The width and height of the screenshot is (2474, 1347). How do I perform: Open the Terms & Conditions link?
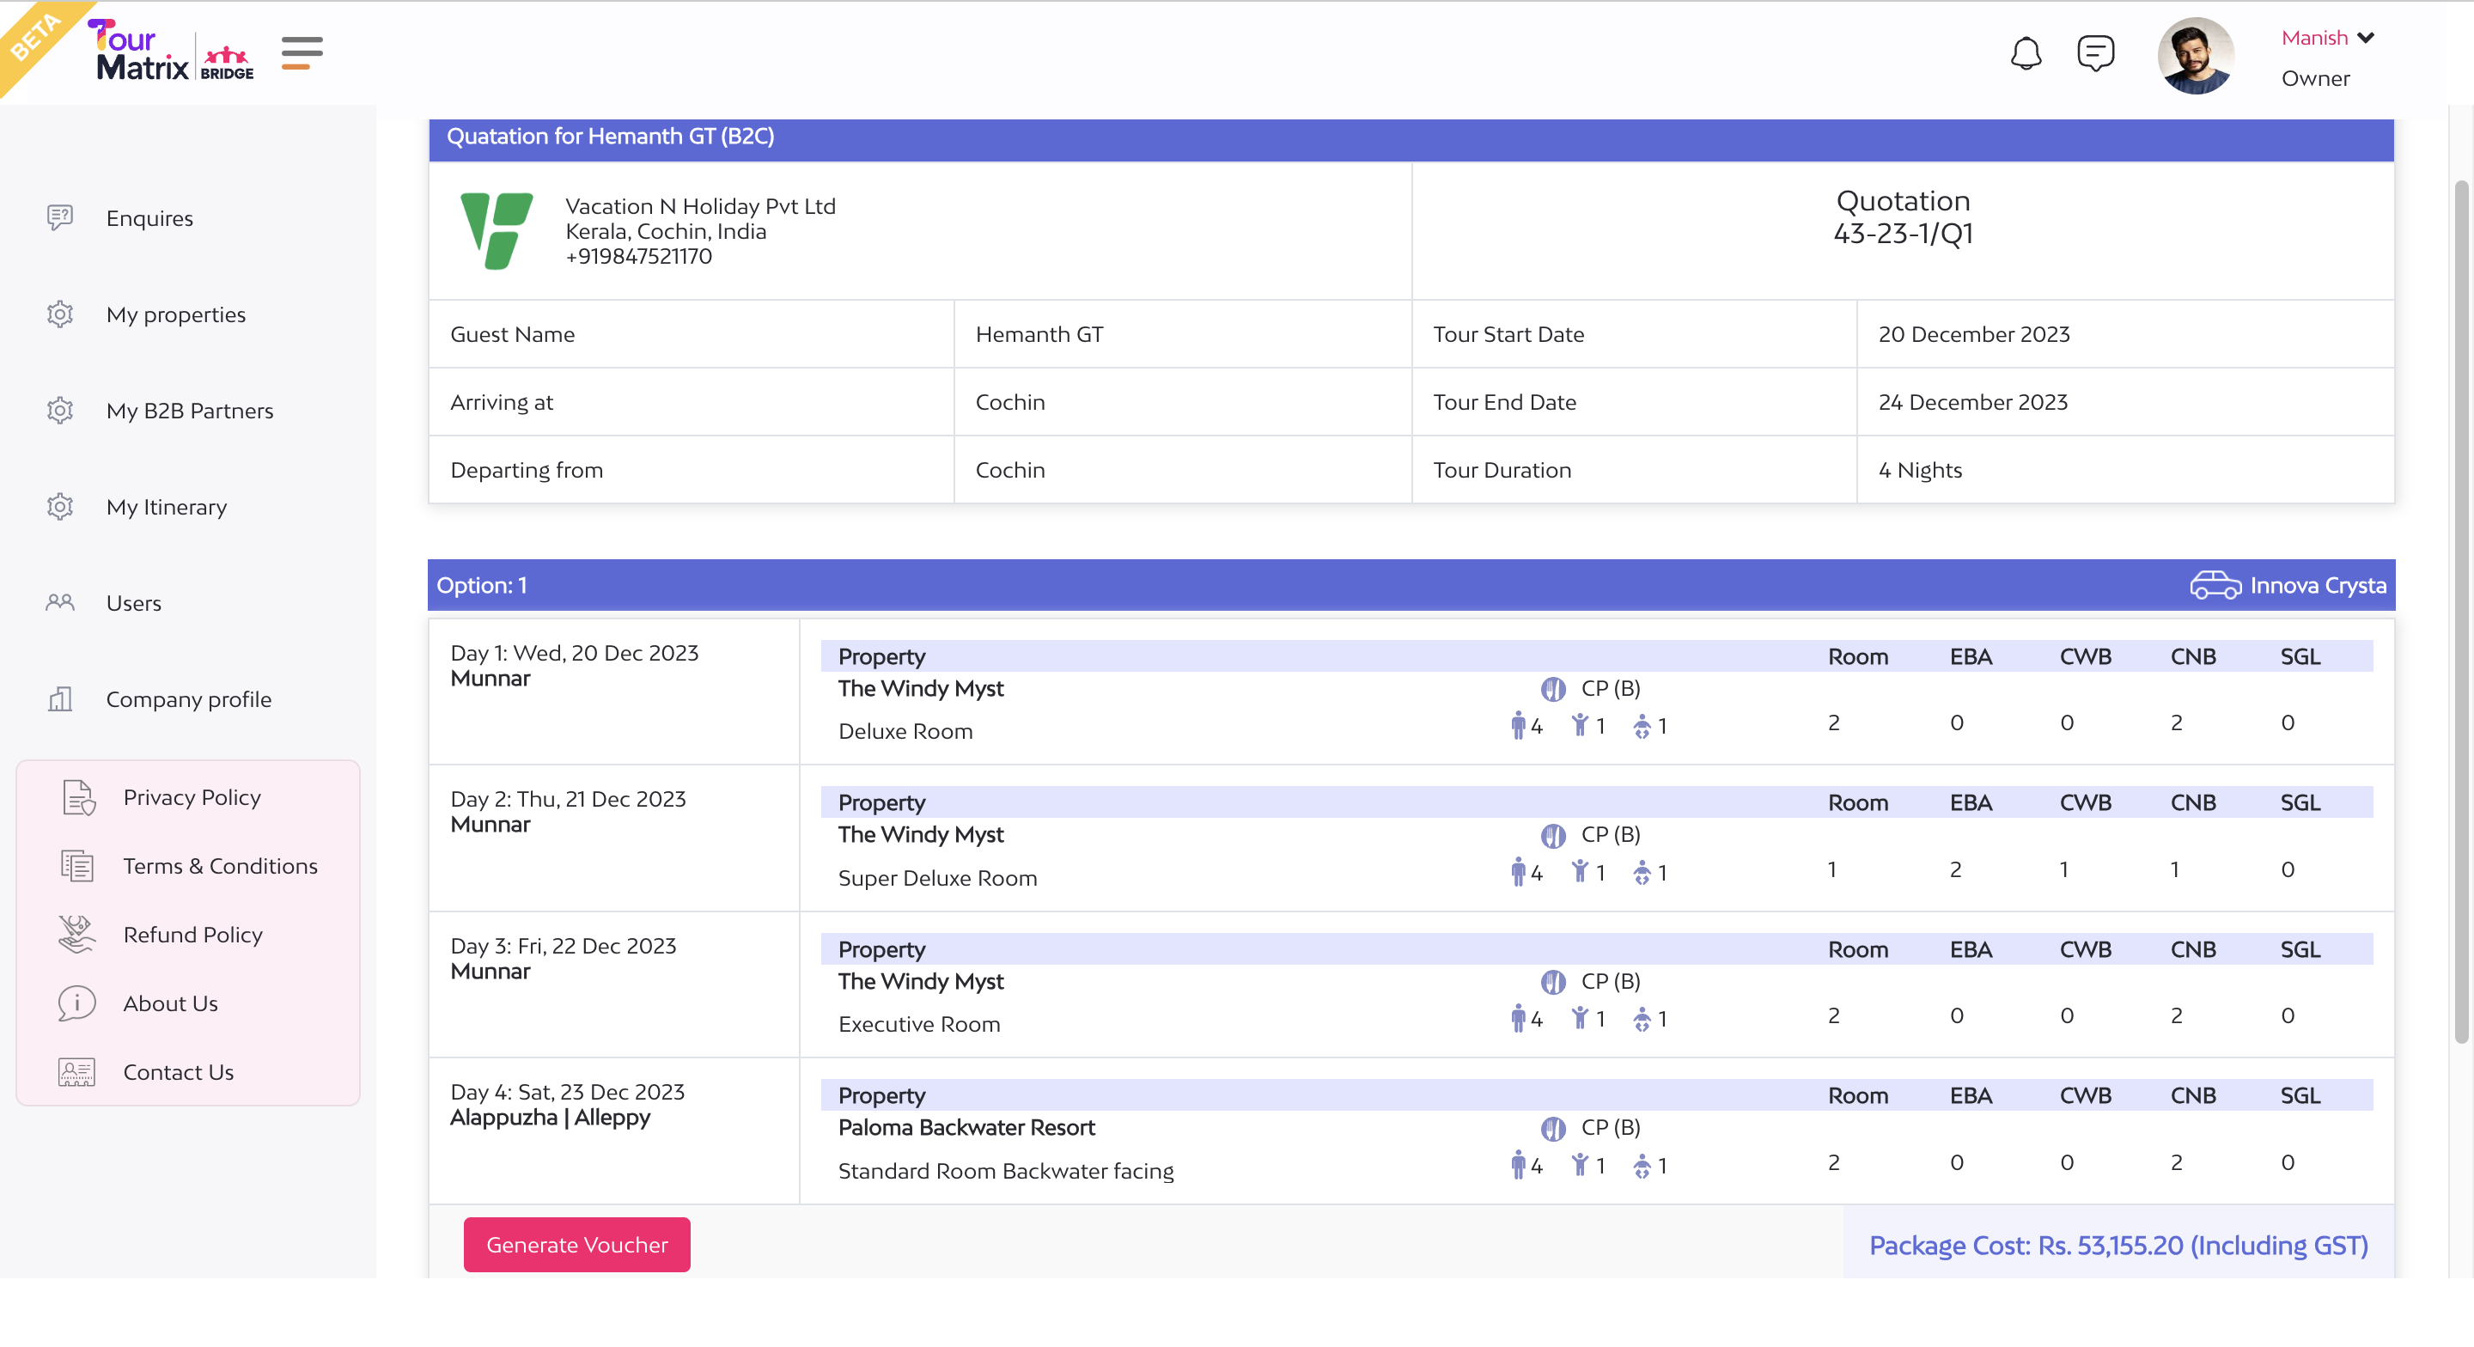click(220, 866)
